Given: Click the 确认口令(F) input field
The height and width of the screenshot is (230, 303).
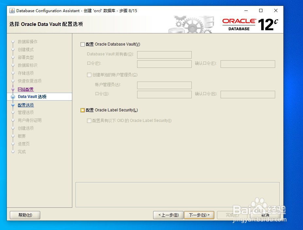Looking at the screenshot, I should click(248, 64).
